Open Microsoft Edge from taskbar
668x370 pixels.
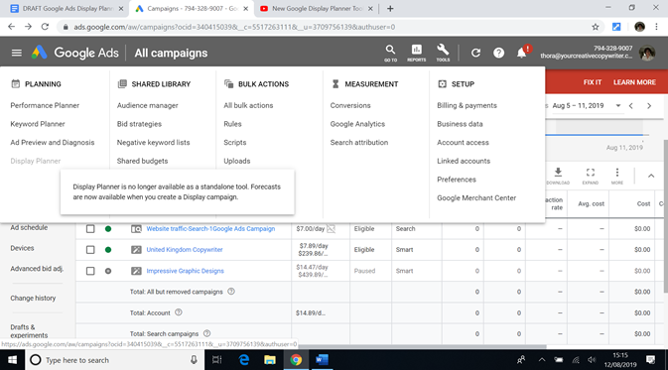(x=244, y=360)
